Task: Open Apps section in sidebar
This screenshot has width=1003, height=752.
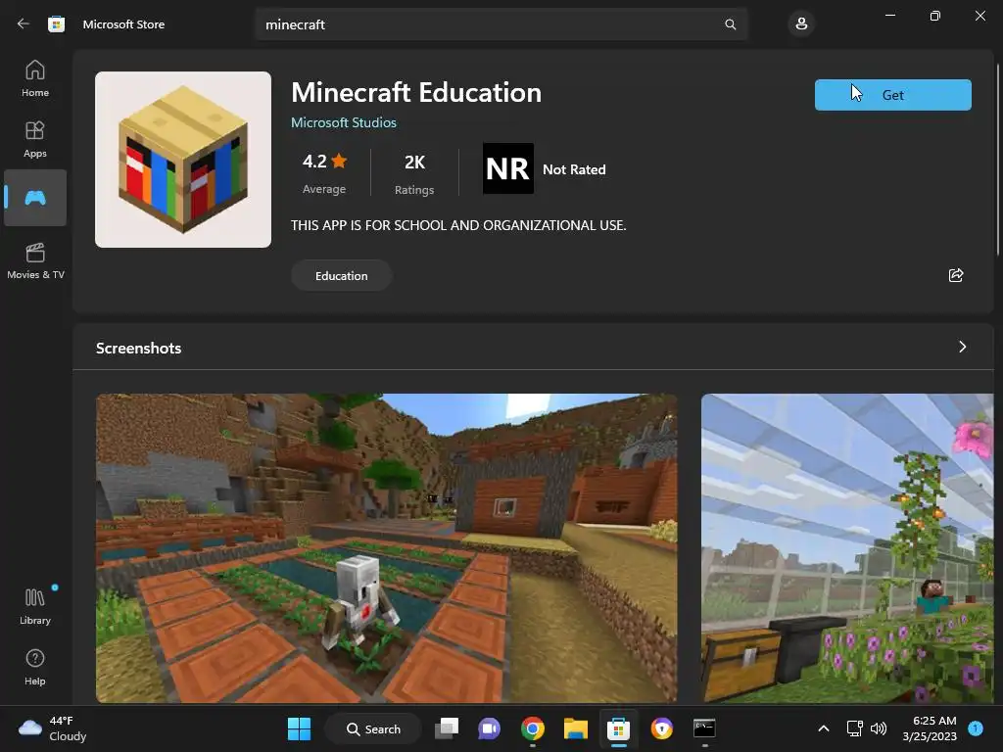Action: tap(35, 139)
